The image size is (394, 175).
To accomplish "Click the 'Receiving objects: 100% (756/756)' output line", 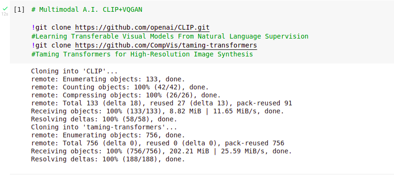I will (x=162, y=151).
